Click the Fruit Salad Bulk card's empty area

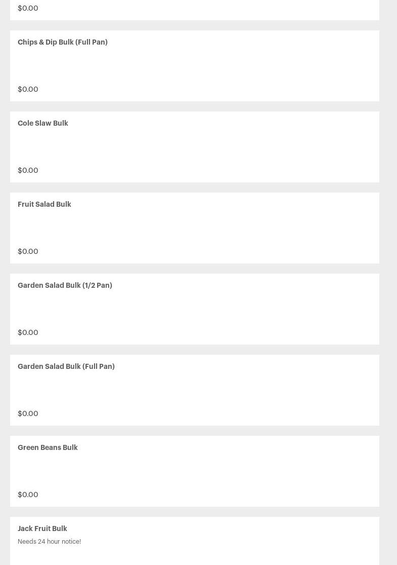(x=195, y=228)
